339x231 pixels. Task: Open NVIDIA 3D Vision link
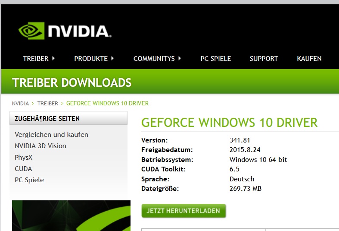click(40, 146)
